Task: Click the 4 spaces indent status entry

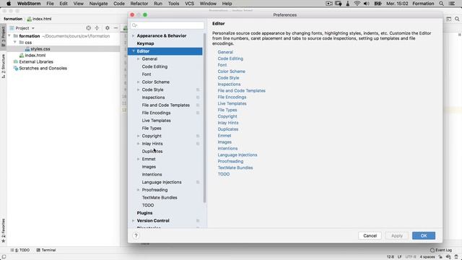Action: click(427, 257)
